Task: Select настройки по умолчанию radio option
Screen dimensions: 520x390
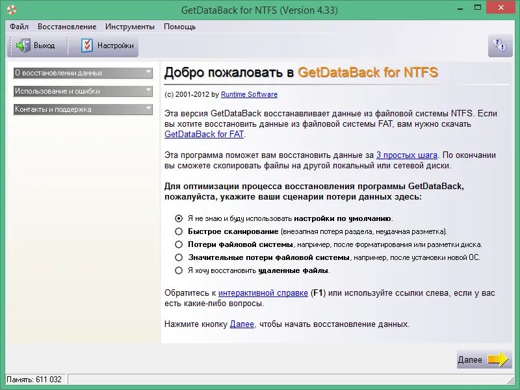Action: pos(179,218)
